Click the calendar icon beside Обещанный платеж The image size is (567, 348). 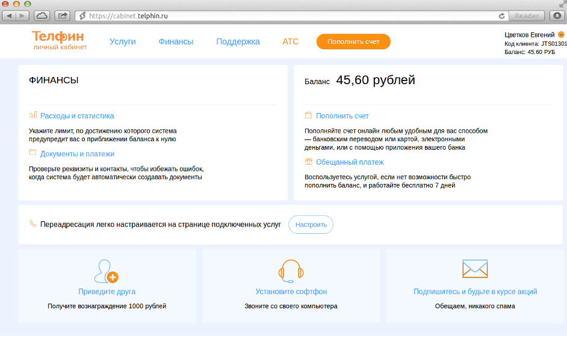pyautogui.click(x=309, y=162)
